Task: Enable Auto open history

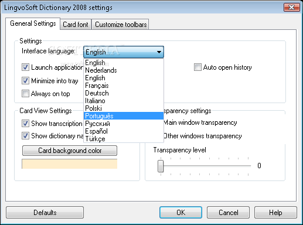Action: click(x=198, y=67)
